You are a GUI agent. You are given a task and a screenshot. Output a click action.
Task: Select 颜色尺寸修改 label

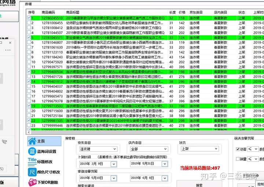48,172
